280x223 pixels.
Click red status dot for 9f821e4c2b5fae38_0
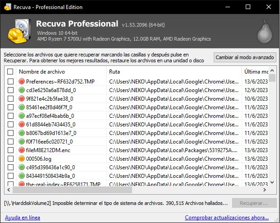[x=22, y=98]
